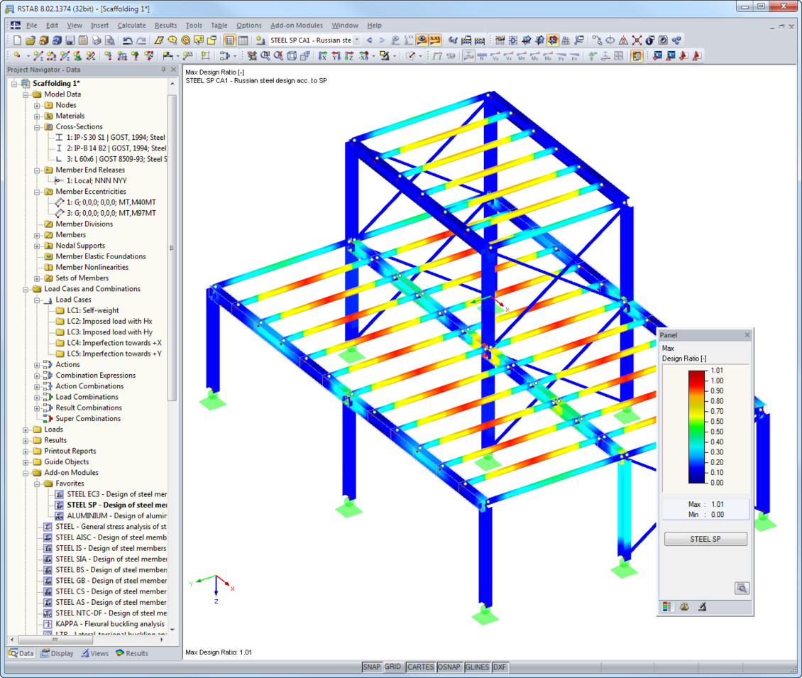This screenshot has width=802, height=678.
Task: Click the next result right arrow
Action: coord(382,40)
